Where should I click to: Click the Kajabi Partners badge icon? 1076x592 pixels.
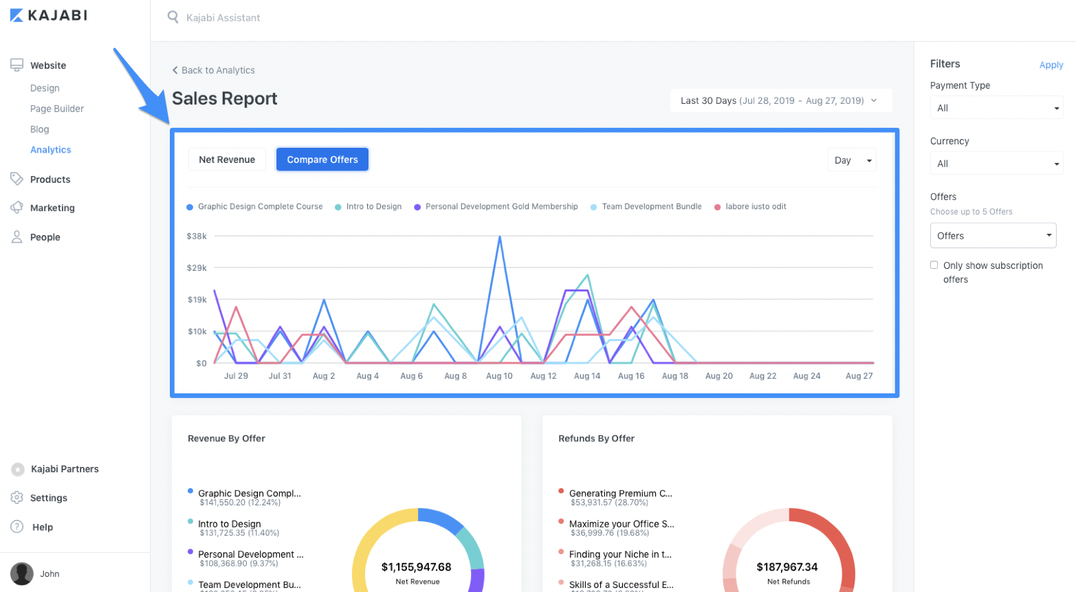click(18, 469)
